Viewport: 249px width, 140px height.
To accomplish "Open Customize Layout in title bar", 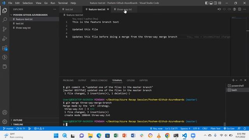I will point(219,3).
